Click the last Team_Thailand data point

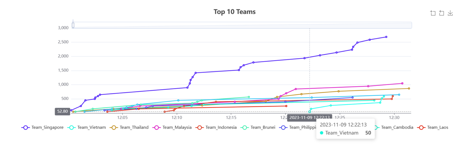[x=409, y=88]
